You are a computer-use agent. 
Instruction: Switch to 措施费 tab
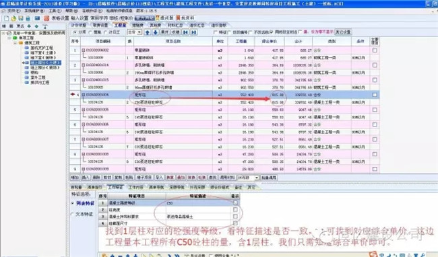coord(137,26)
